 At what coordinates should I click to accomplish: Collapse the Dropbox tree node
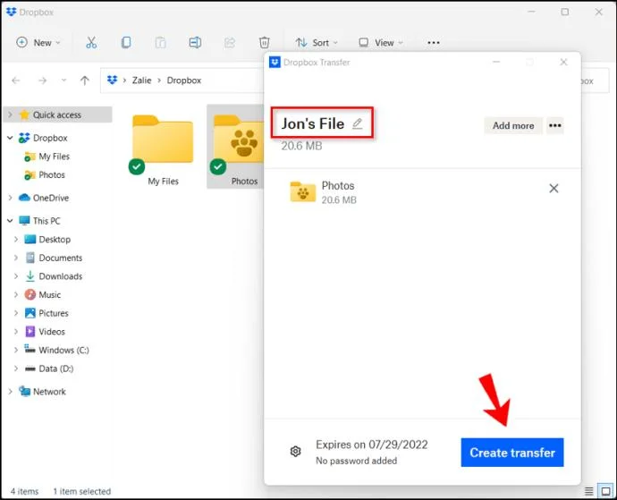10,138
